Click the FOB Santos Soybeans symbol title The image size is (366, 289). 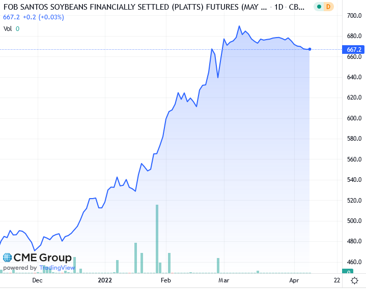click(132, 7)
